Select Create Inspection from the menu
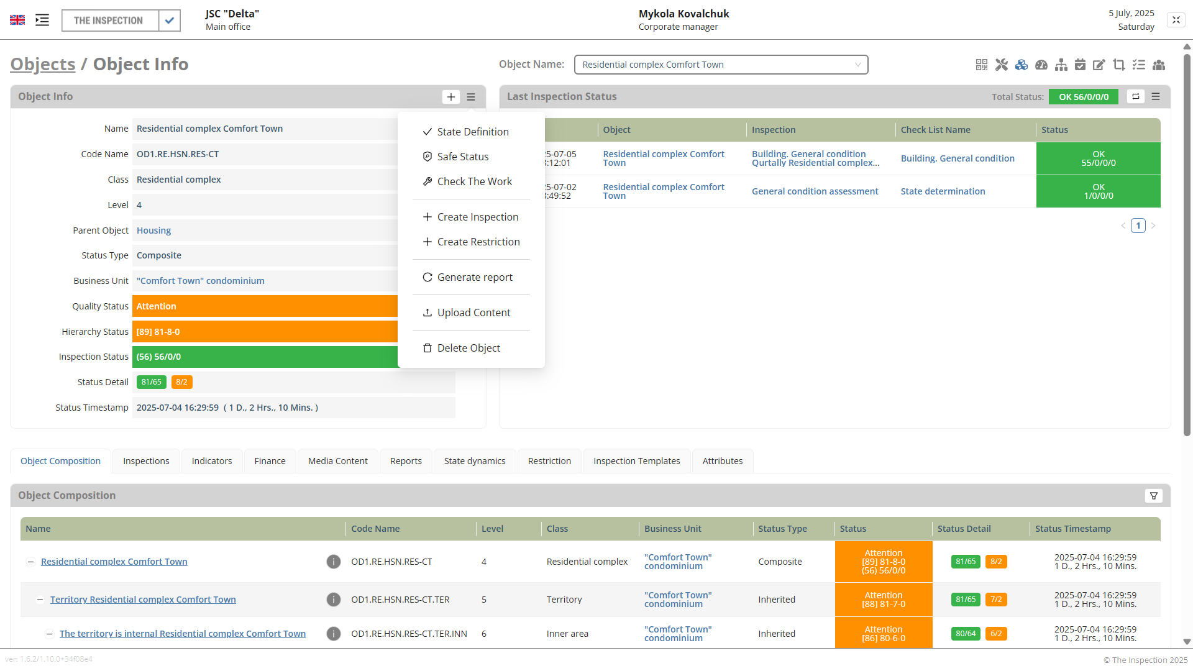 tap(477, 217)
